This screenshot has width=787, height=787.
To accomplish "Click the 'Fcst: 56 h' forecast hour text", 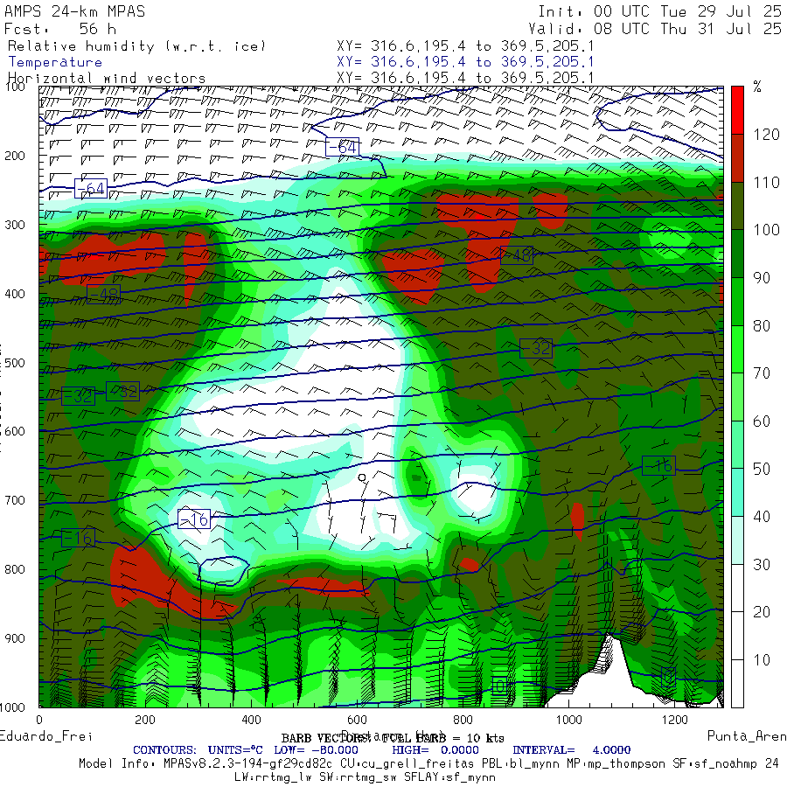I will point(60,29).
